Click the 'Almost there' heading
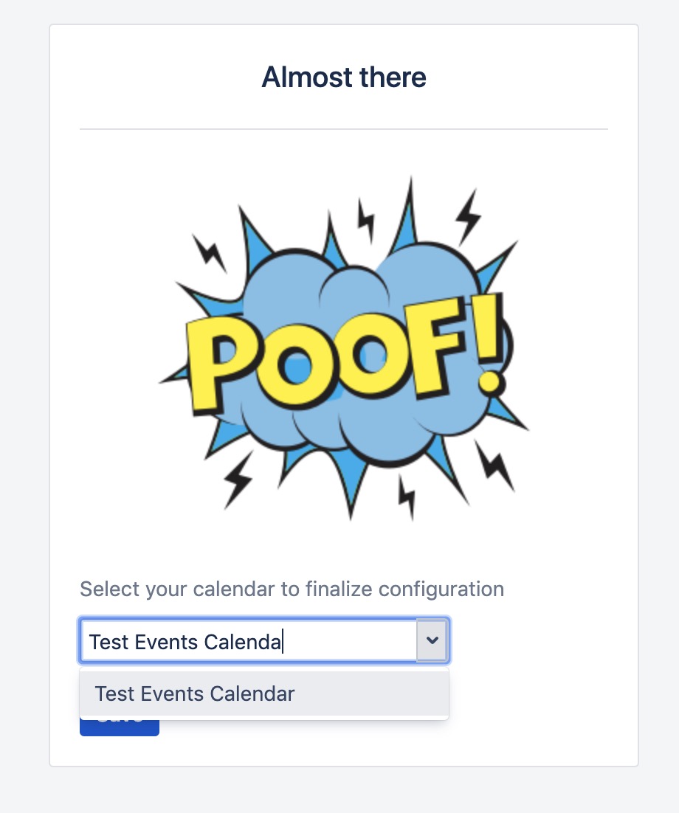 [344, 77]
